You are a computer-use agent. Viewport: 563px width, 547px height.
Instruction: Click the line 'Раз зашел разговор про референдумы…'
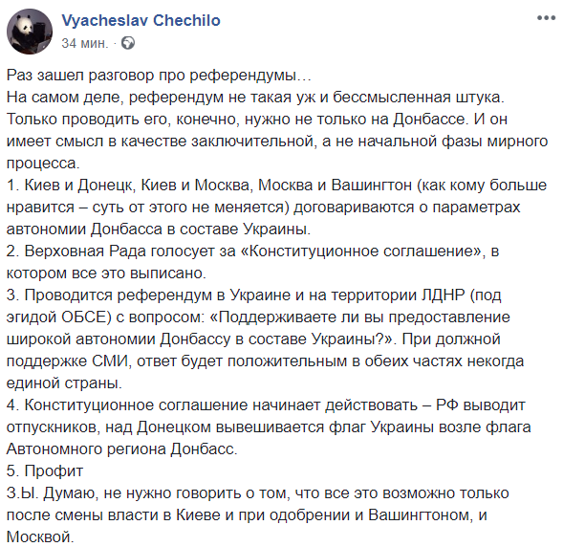tap(159, 76)
